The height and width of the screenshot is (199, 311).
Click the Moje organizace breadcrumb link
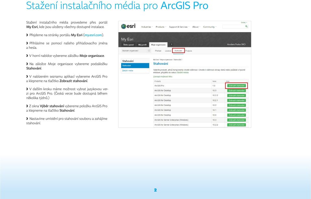click(166, 60)
